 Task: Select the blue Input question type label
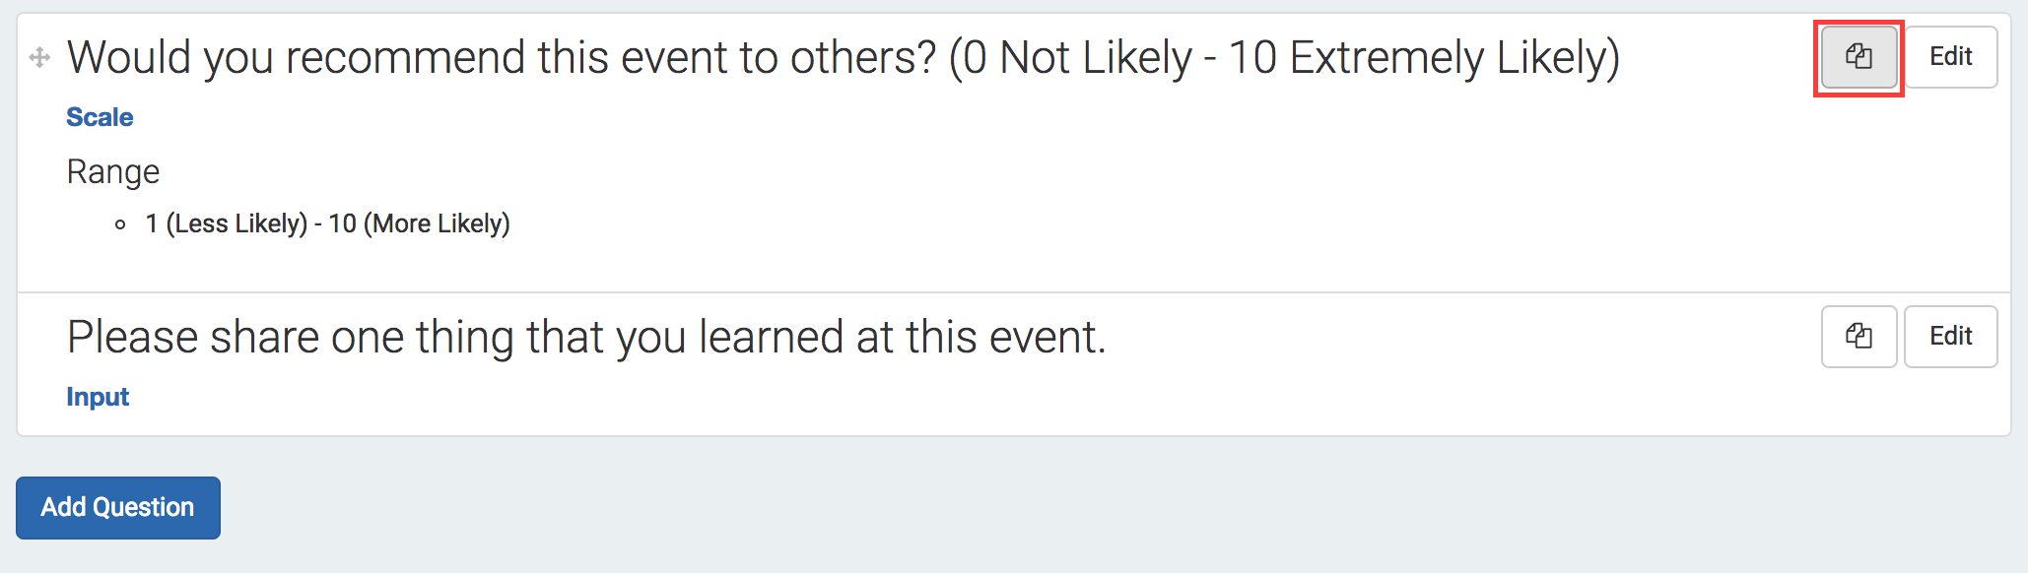98,397
